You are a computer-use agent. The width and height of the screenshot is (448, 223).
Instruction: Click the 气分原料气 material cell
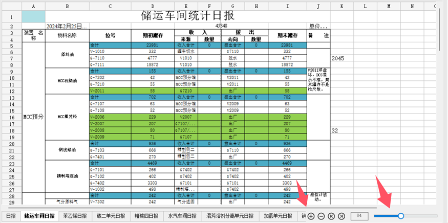tap(68, 202)
